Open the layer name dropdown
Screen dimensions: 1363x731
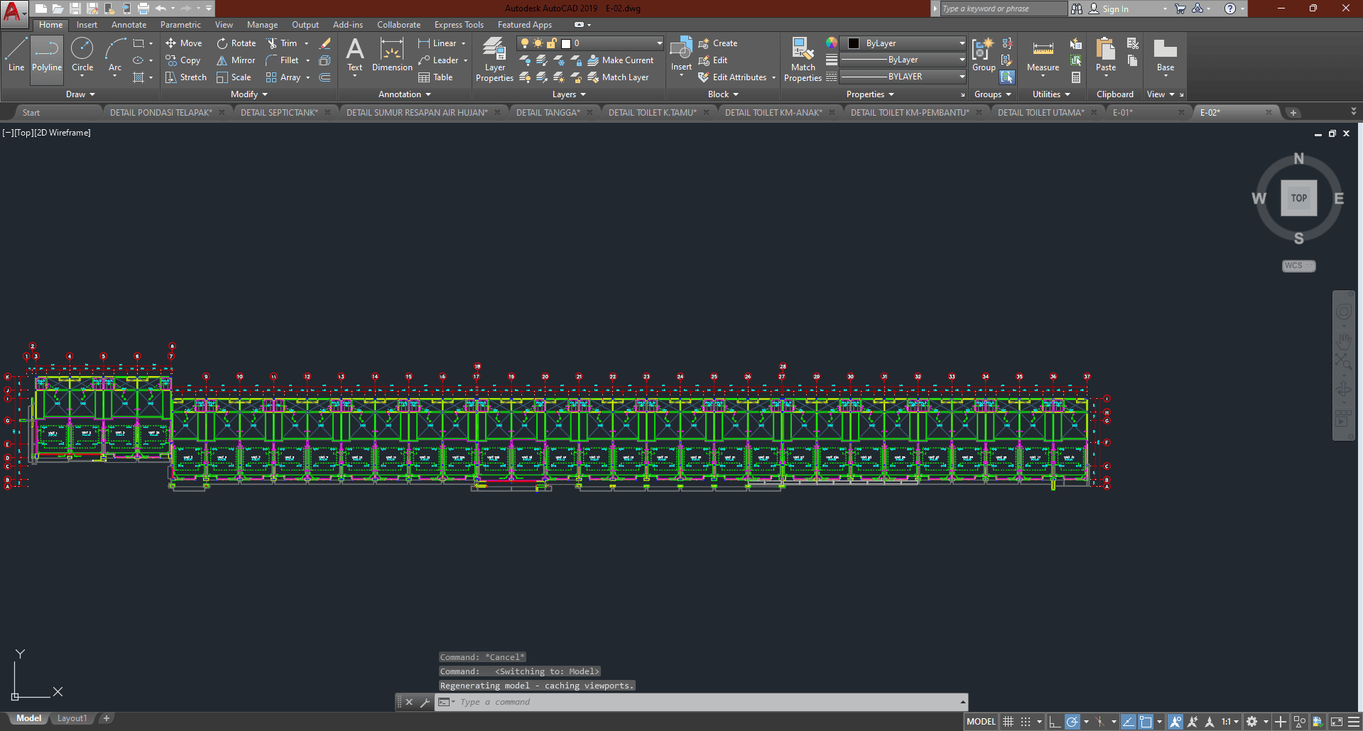659,43
